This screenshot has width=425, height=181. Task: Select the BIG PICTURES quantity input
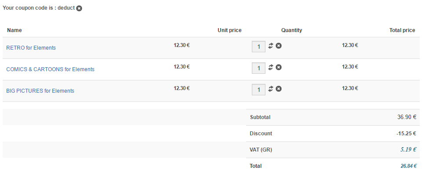258,90
